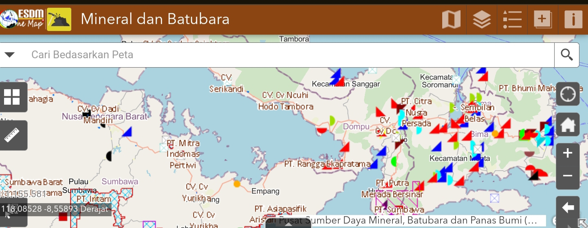This screenshot has width=588, height=228.
Task: Click the yellow mining logo icon
Action: tap(59, 20)
